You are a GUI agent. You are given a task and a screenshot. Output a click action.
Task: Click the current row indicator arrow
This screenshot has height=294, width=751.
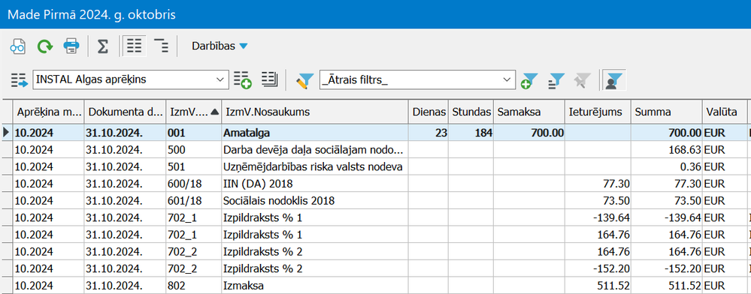[6, 133]
